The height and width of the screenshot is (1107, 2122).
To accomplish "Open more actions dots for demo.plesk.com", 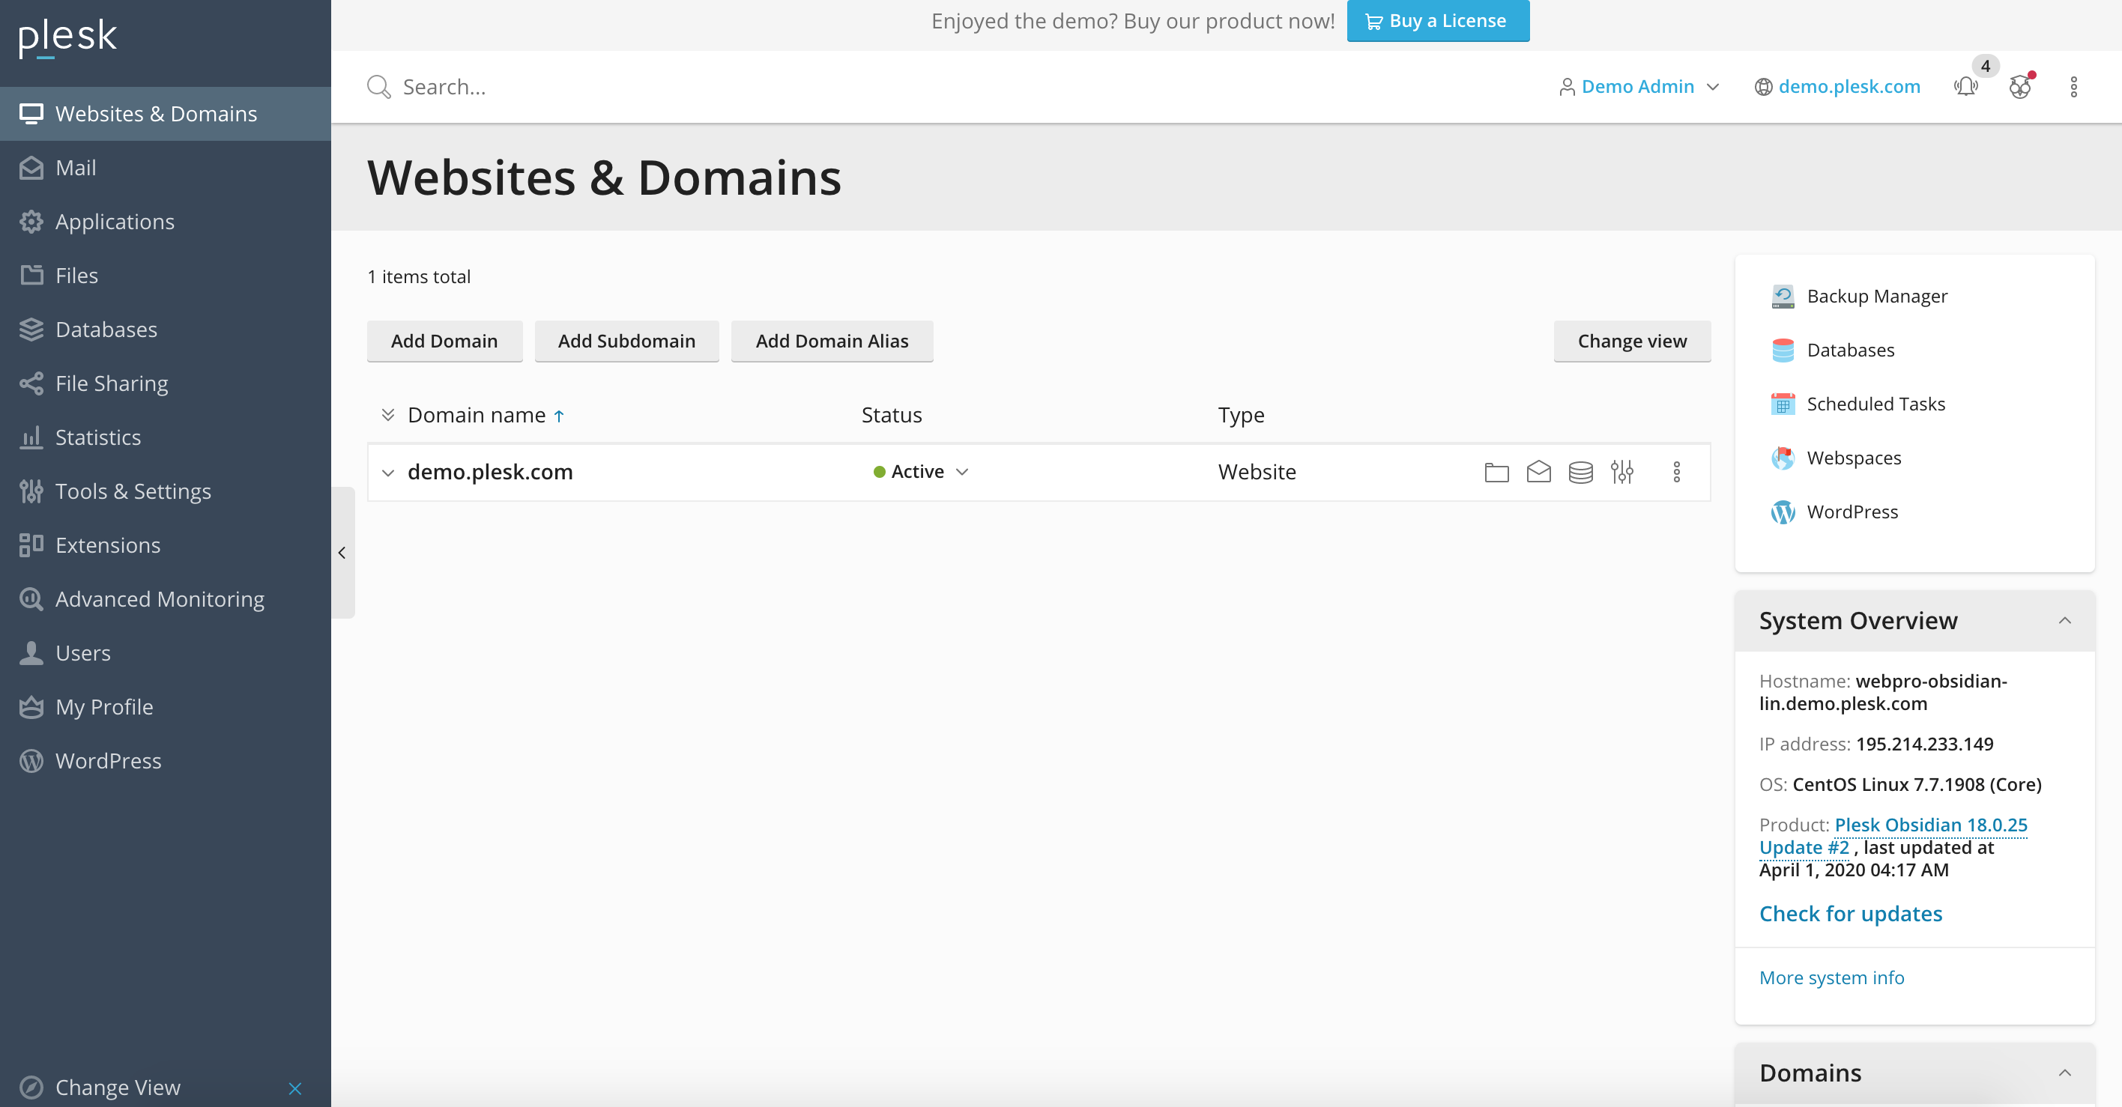I will (x=1675, y=472).
